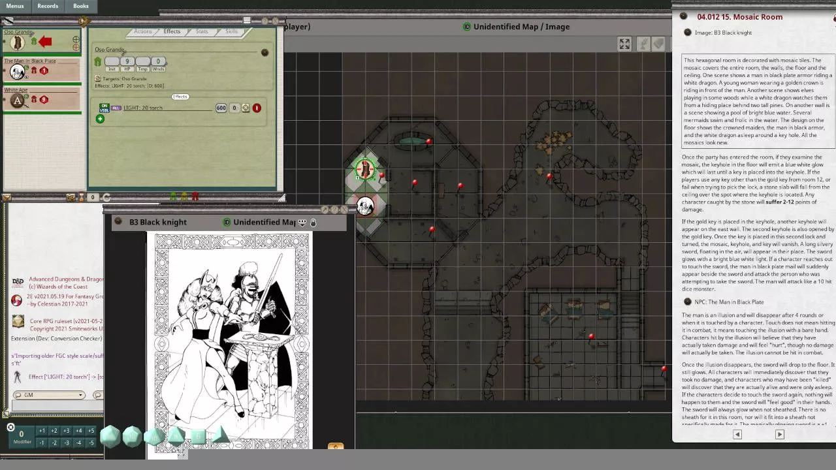Click the round counter field showing 0

pyautogui.click(x=92, y=197)
